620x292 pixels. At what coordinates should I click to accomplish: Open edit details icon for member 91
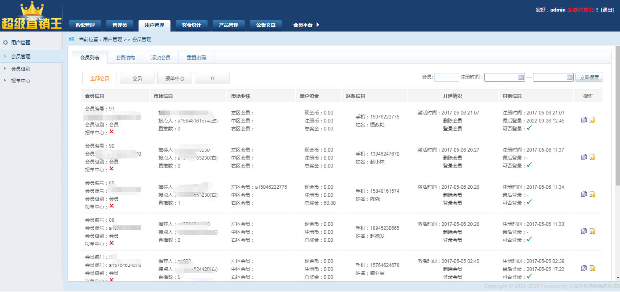pyautogui.click(x=584, y=119)
